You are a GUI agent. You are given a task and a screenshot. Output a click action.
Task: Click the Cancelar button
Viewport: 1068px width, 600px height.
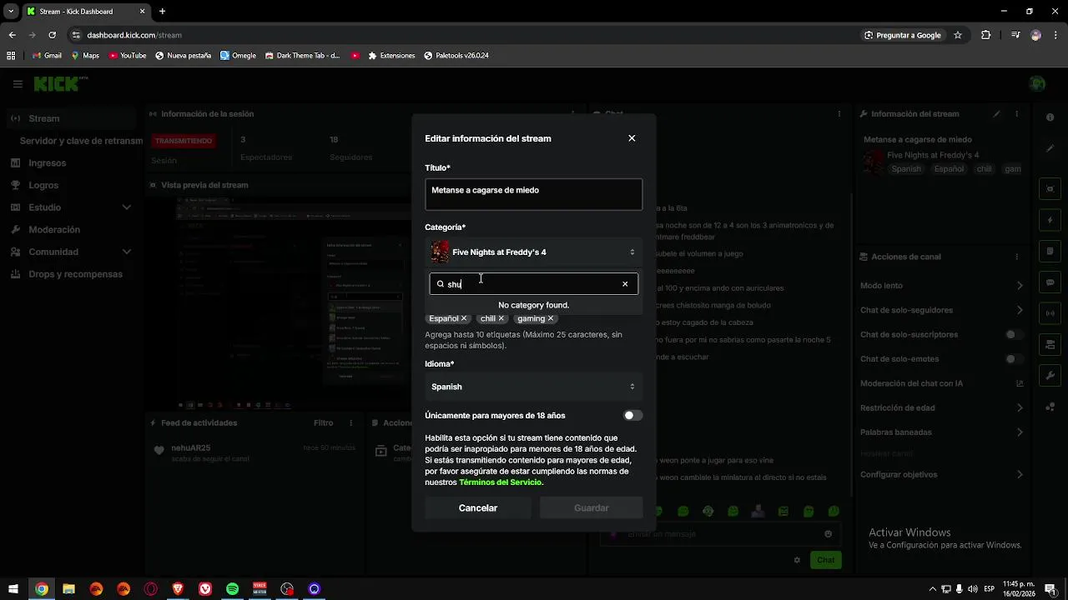(478, 507)
